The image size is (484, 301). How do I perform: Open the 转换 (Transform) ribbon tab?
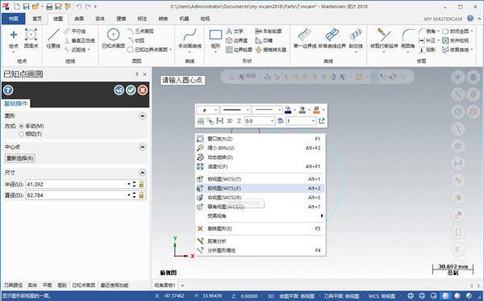tap(163, 19)
